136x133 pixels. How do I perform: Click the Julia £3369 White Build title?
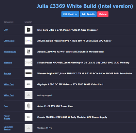point(85,6)
